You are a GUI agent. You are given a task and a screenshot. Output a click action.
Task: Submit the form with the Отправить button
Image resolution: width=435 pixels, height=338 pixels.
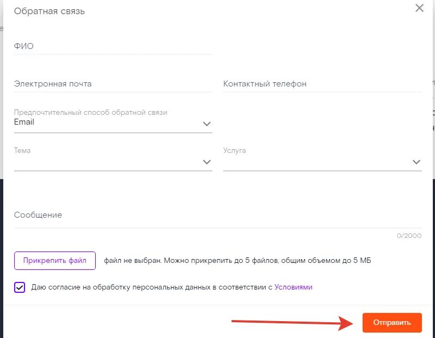[391, 322]
